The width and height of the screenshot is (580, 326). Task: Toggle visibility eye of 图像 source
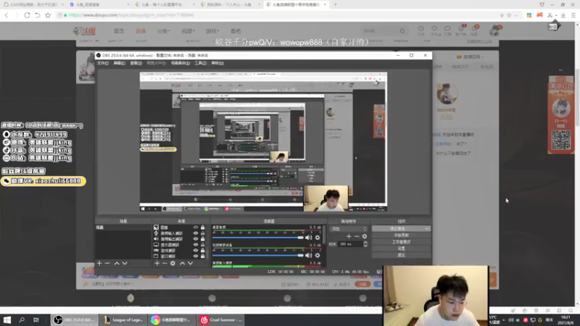click(195, 227)
